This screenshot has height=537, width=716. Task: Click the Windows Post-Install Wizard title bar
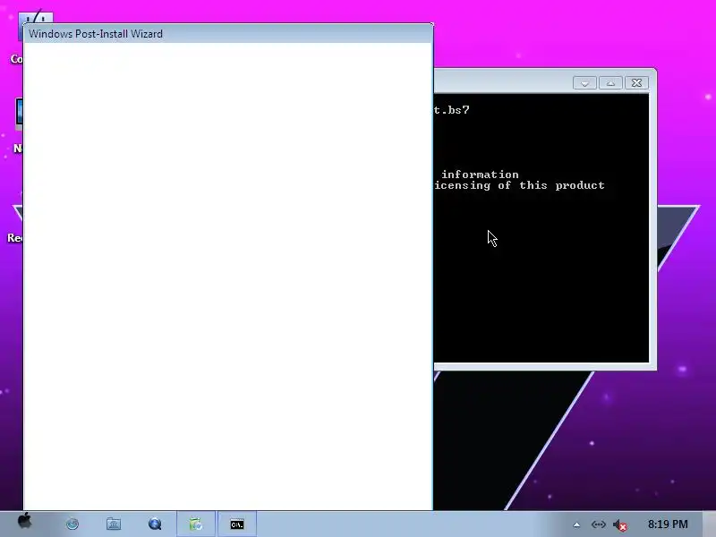pyautogui.click(x=228, y=34)
